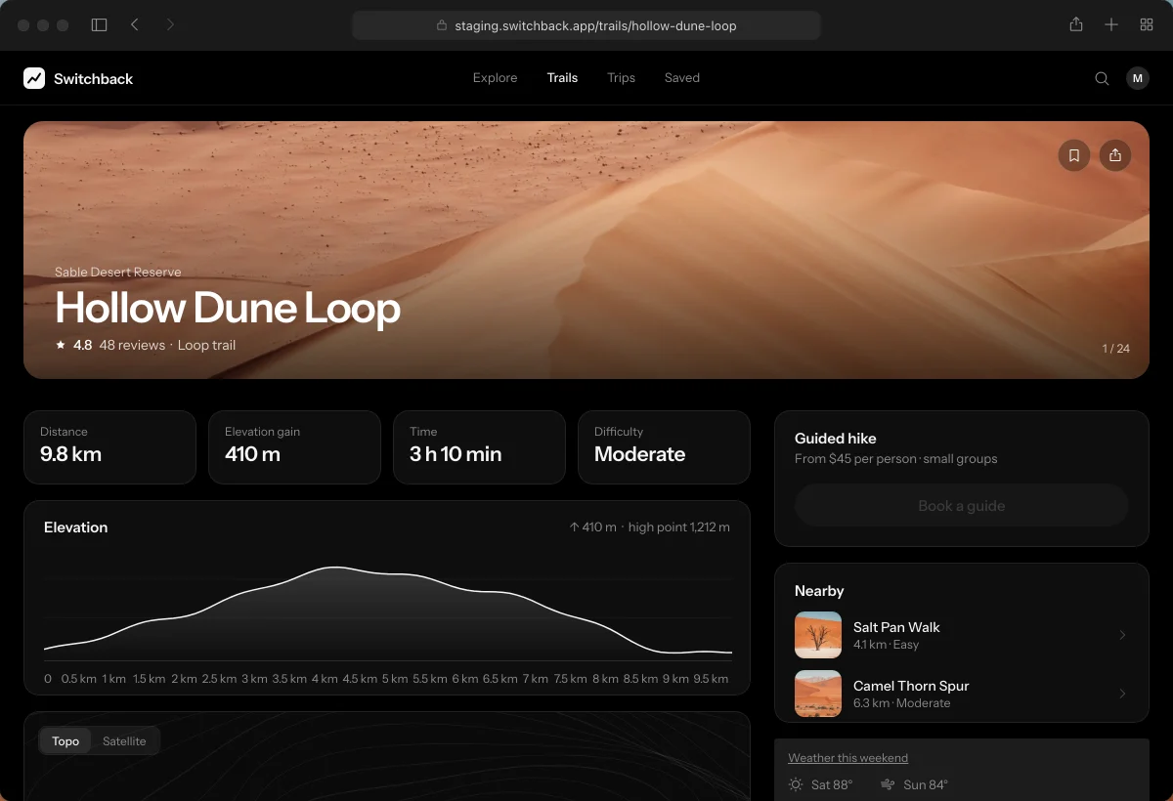Open the search magnifier icon

1102,79
